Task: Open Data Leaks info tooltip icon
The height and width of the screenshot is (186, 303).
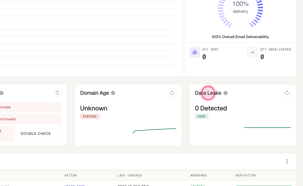Action: 225,93
